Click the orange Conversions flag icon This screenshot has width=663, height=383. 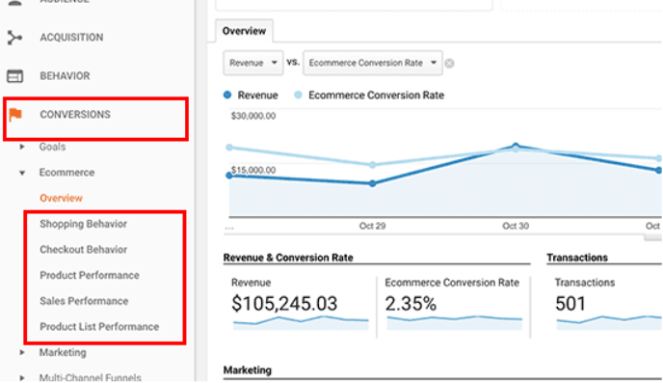click(15, 114)
